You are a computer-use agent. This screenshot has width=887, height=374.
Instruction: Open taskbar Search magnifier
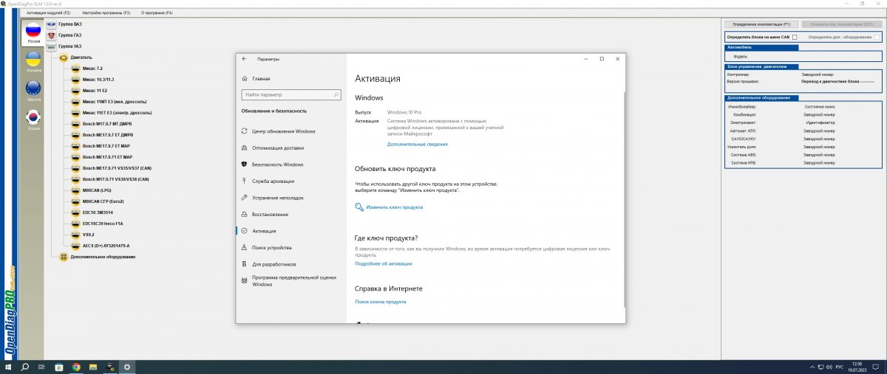[x=25, y=367]
